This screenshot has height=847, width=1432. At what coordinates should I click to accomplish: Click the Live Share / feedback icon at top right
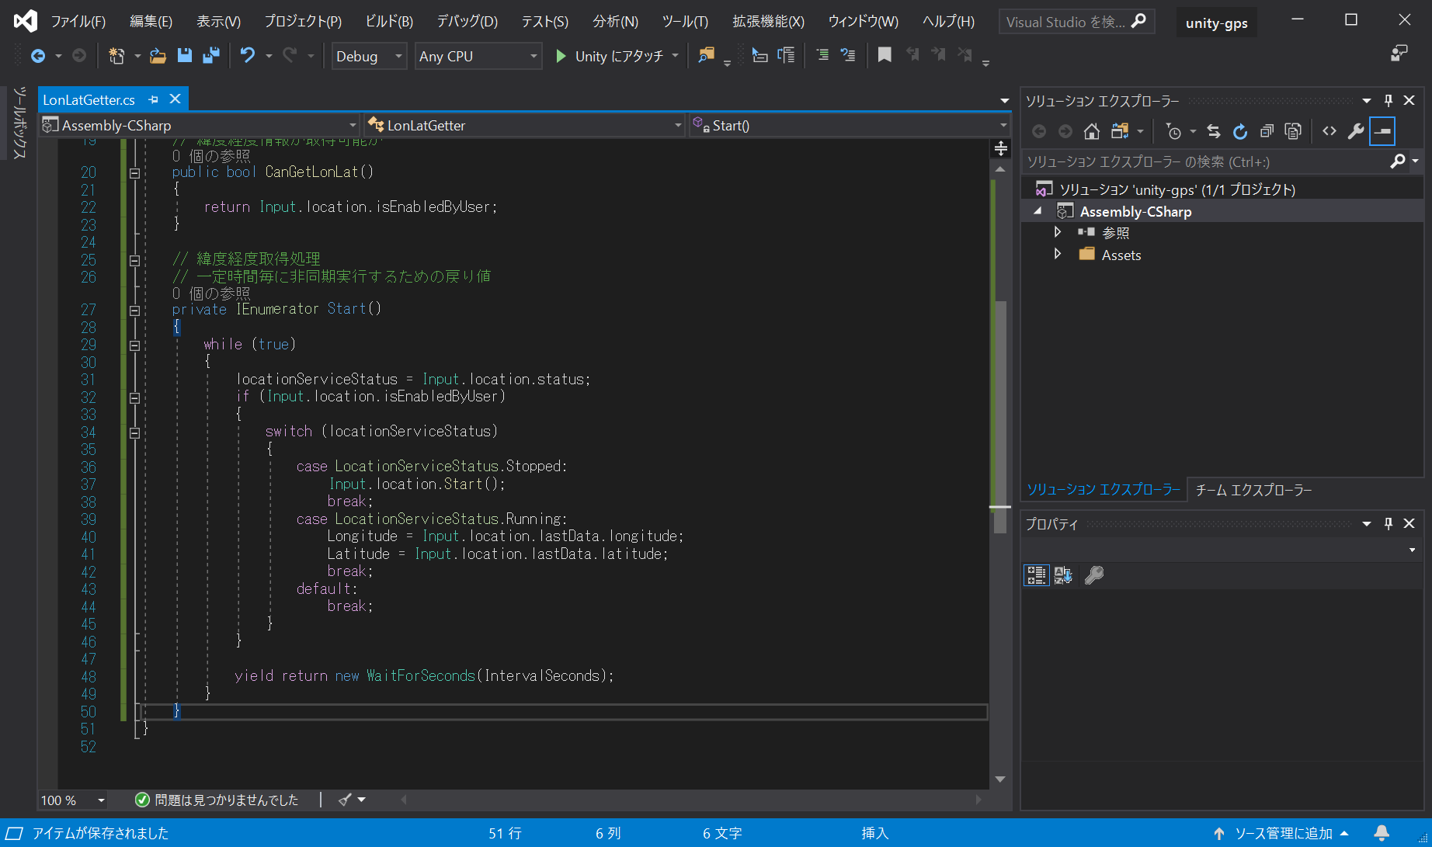click(1399, 54)
